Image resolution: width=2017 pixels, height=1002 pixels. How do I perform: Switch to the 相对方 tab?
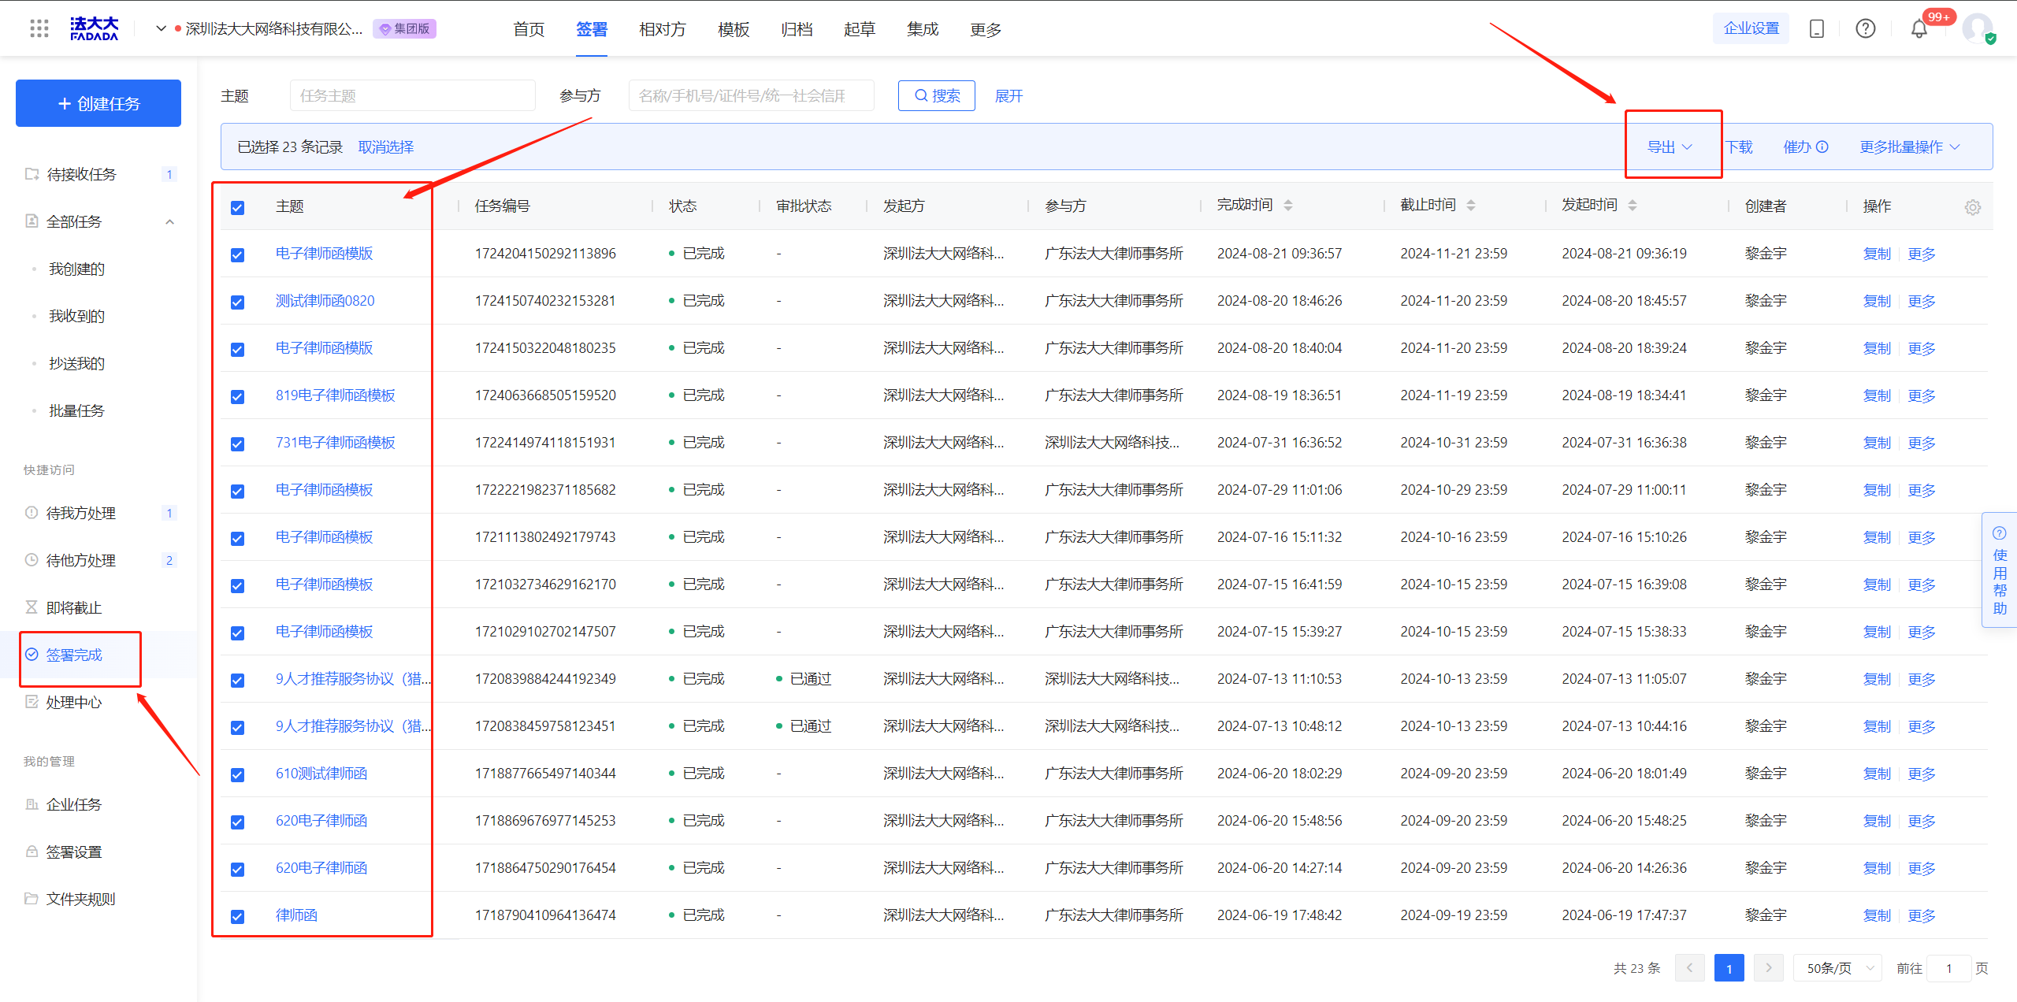coord(663,29)
